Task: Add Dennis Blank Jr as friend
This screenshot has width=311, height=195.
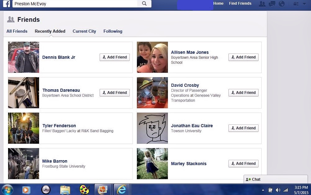Action: click(115, 57)
